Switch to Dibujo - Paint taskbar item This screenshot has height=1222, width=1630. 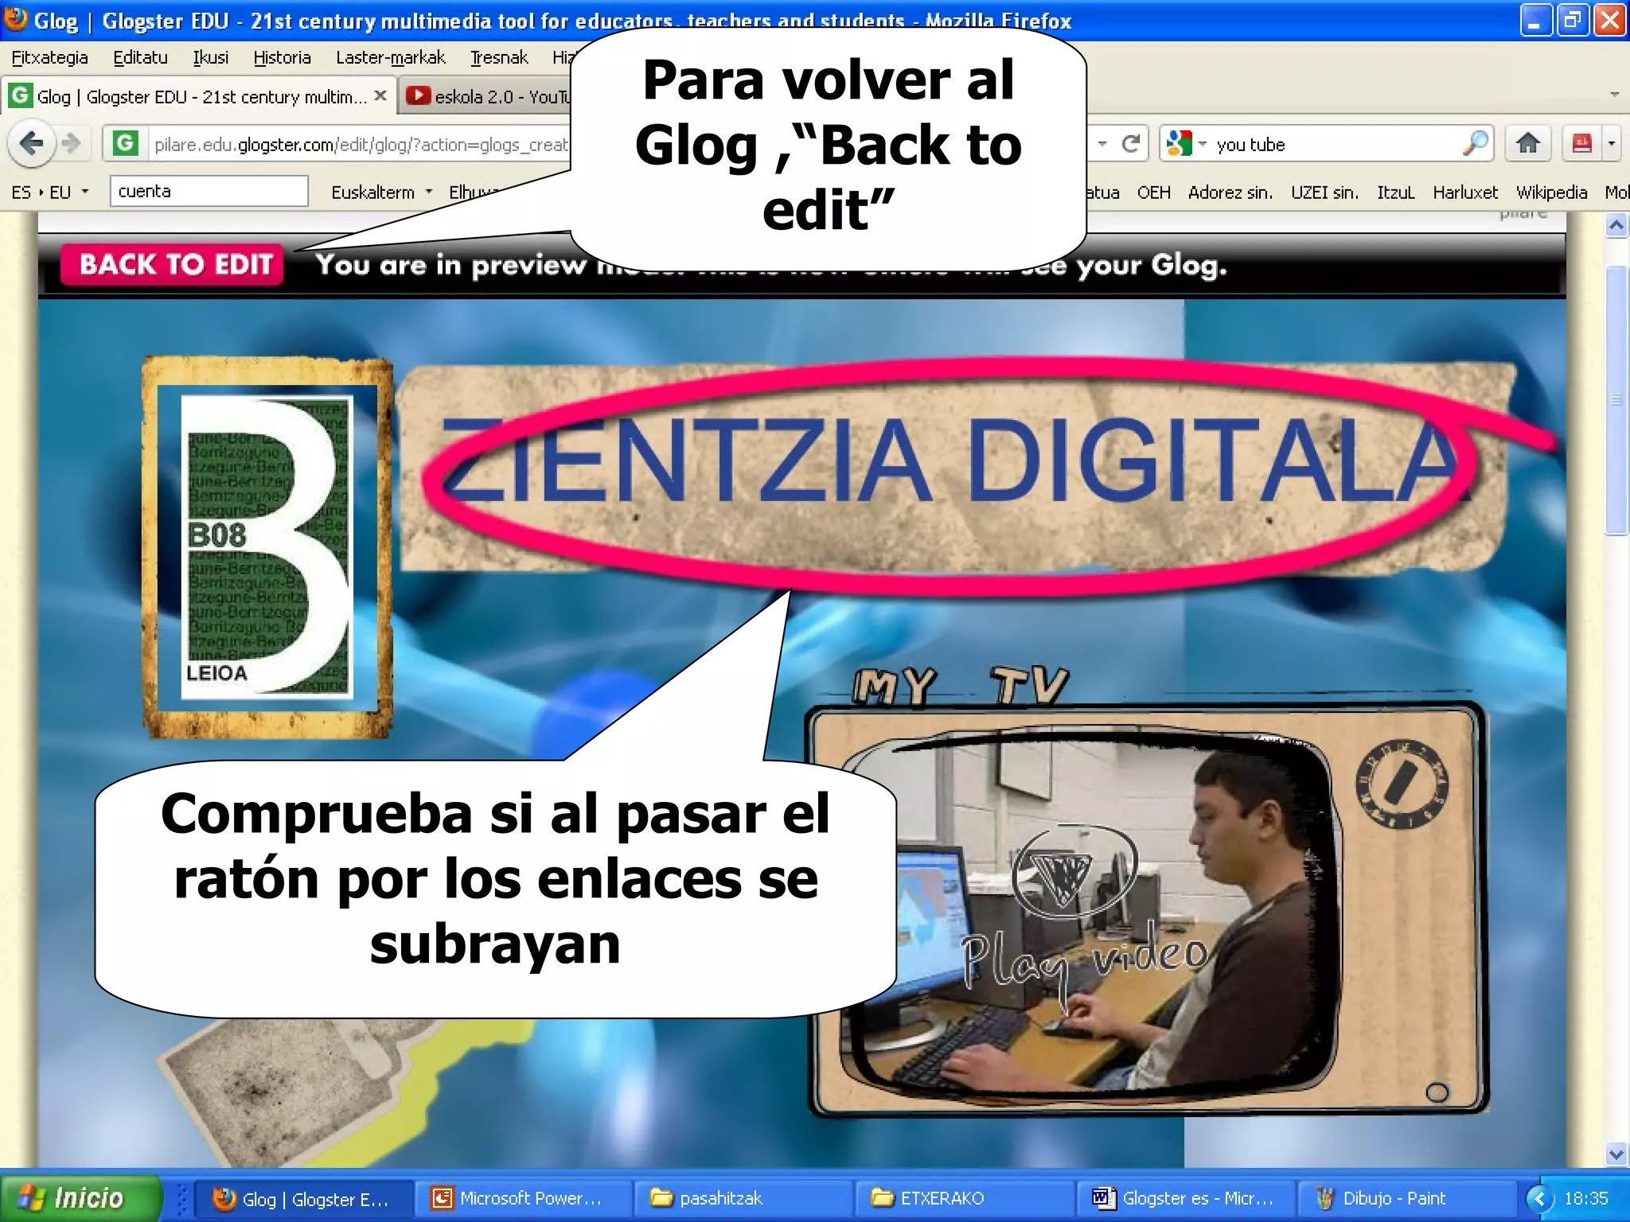coord(1406,1198)
